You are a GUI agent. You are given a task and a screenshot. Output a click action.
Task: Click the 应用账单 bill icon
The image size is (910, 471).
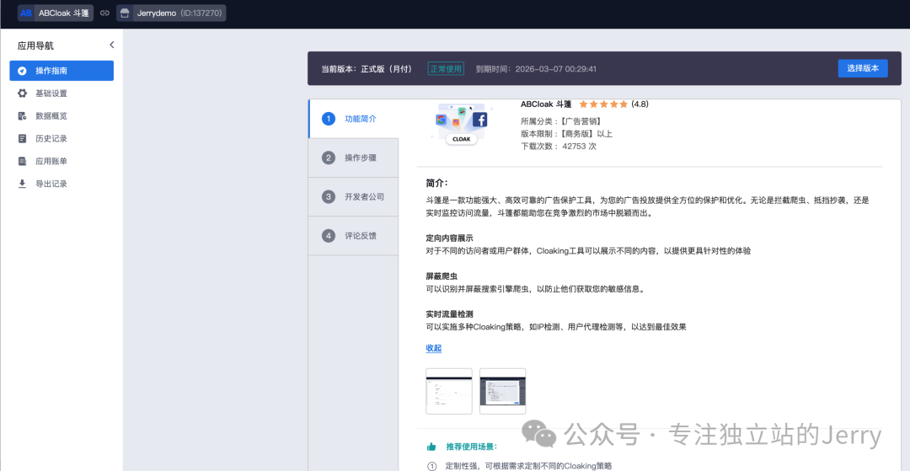22,161
